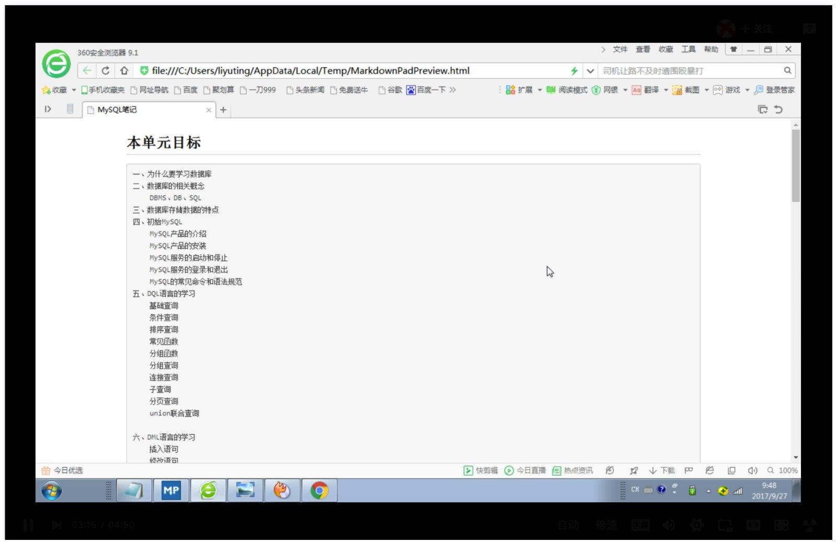This screenshot has width=837, height=542.
Task: Click the 截图 screenshot tool
Action: pos(685,90)
